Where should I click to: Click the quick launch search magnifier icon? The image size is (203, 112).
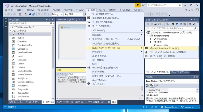[180, 5]
